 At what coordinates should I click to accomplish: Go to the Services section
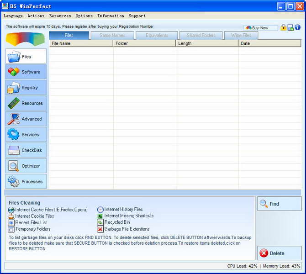[x=26, y=134]
